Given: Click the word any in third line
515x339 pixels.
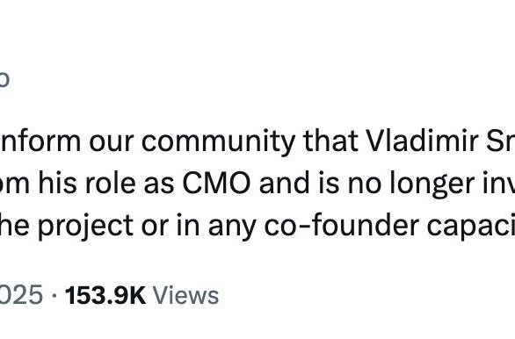Looking at the screenshot, I should click(x=232, y=227).
